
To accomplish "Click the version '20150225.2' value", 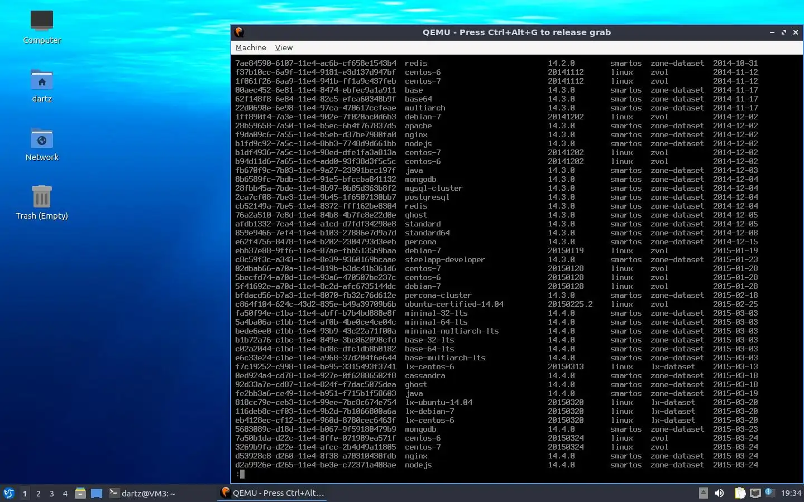I will (570, 304).
